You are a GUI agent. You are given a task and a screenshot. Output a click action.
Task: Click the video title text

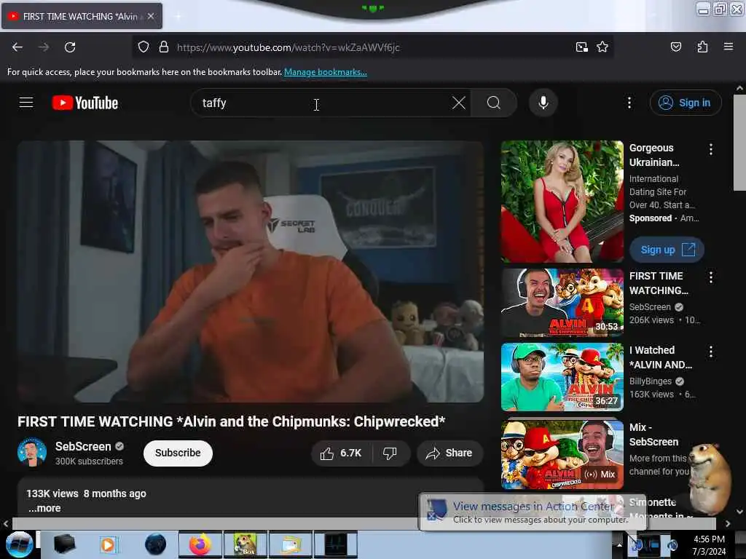pyautogui.click(x=231, y=421)
